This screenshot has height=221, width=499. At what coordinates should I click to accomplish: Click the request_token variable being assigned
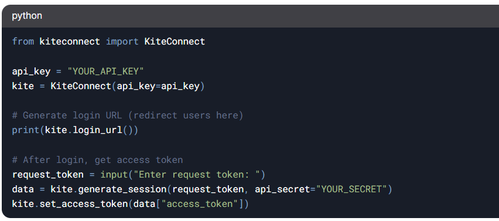[x=48, y=175]
